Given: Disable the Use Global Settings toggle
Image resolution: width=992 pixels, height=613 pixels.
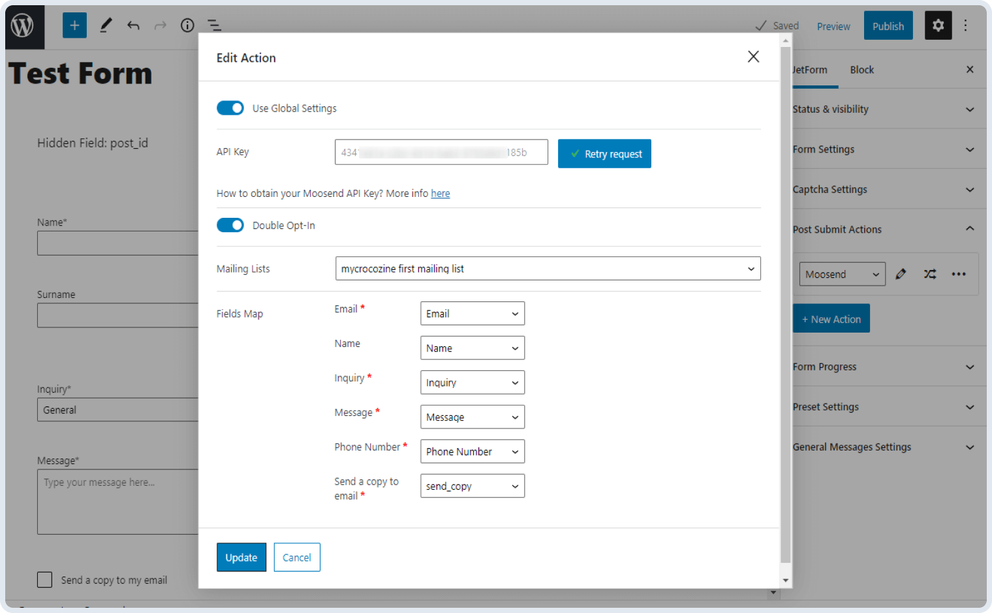Looking at the screenshot, I should (230, 108).
